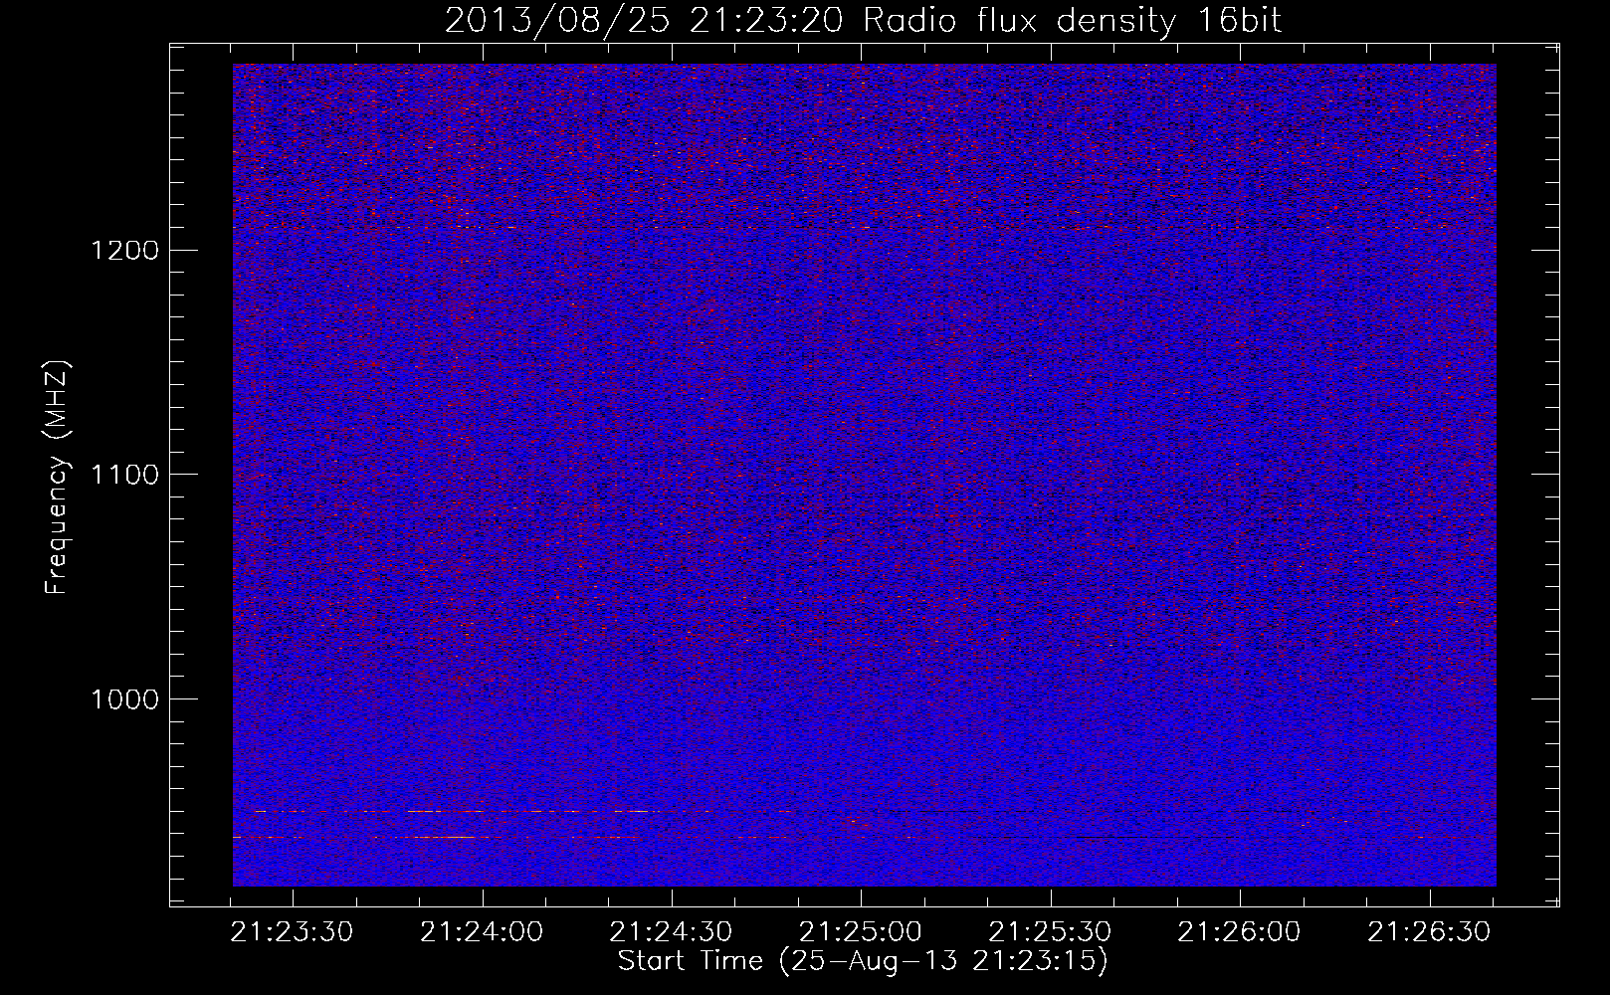Image resolution: width=1610 pixels, height=995 pixels.
Task: Click the 21:25:30 time tick label
Action: tap(1051, 932)
